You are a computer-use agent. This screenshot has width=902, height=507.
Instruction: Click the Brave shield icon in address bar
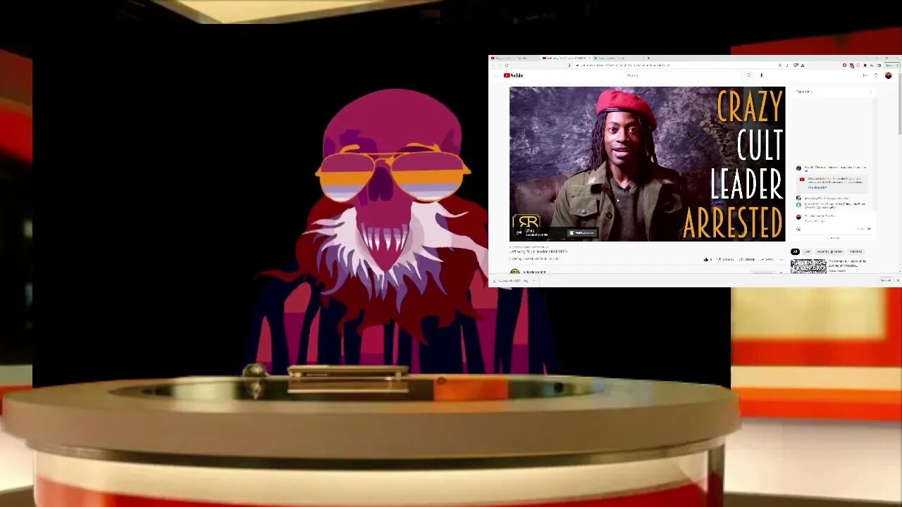point(796,65)
